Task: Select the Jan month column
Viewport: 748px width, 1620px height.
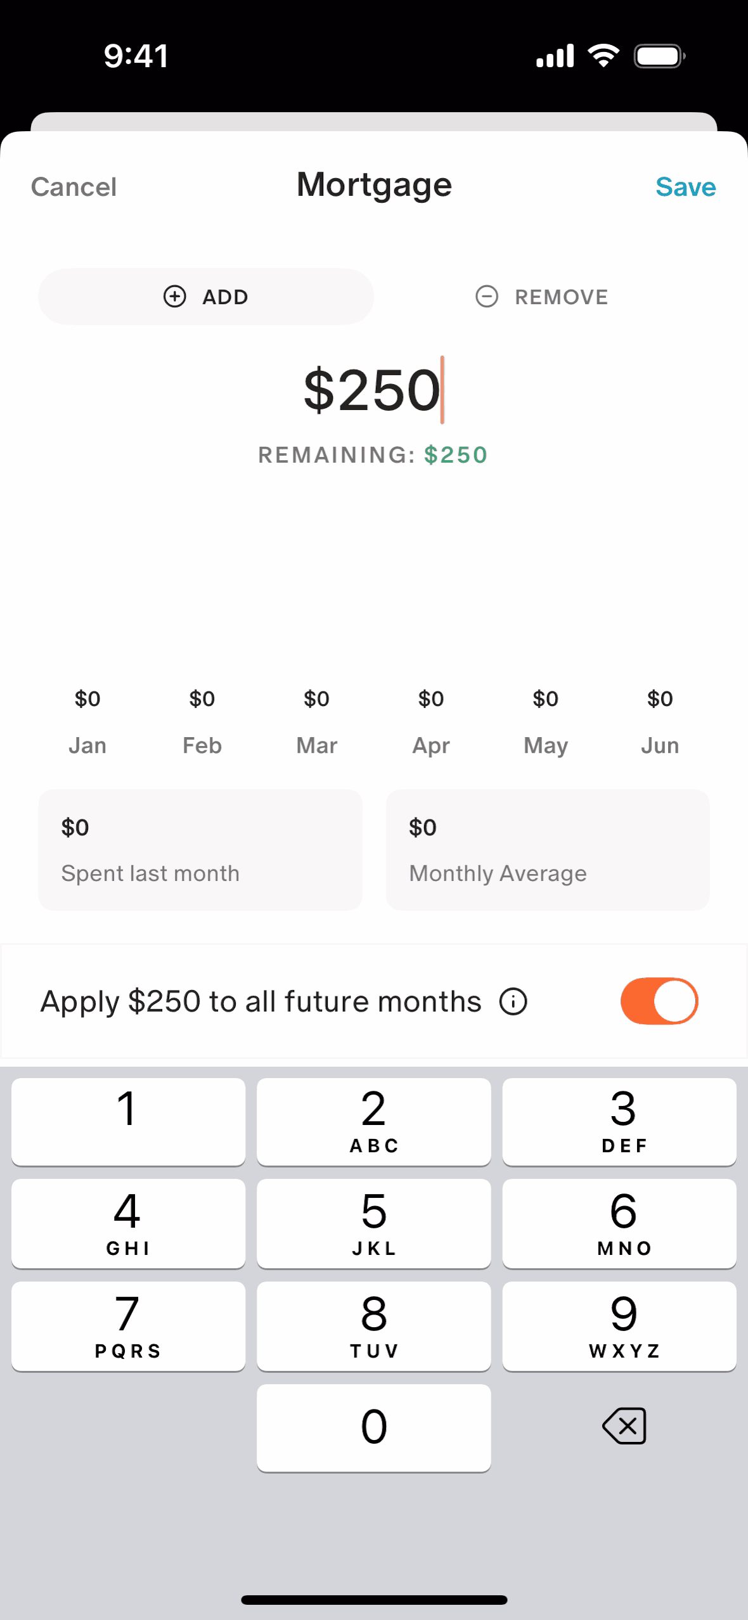Action: pyautogui.click(x=87, y=723)
